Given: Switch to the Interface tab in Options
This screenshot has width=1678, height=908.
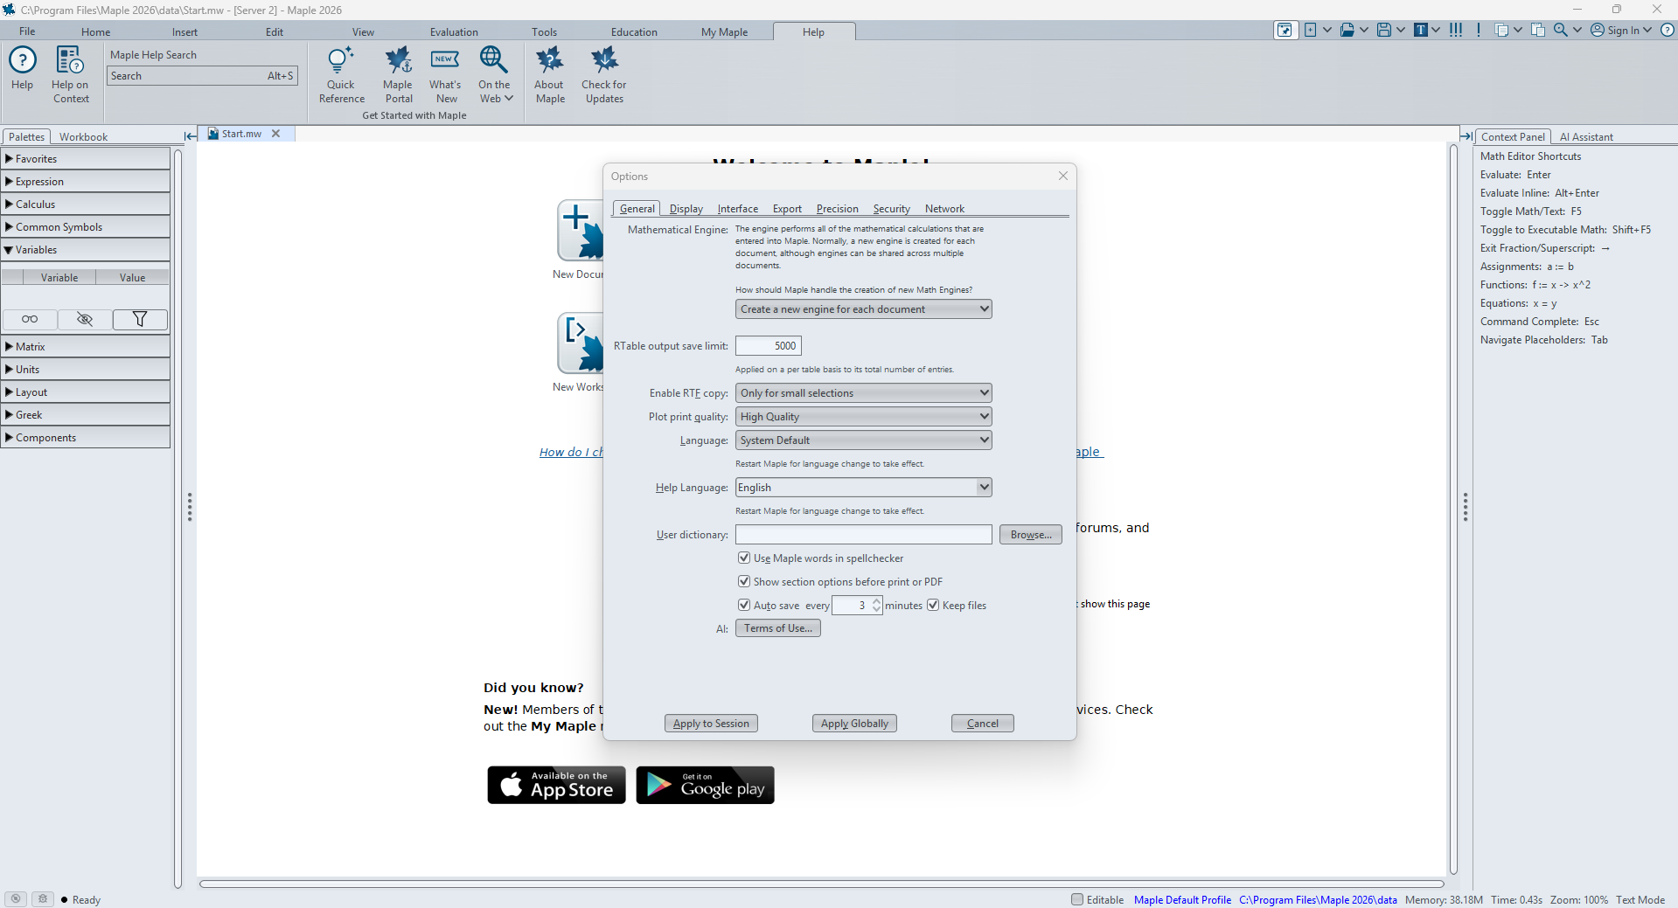Looking at the screenshot, I should click(737, 209).
